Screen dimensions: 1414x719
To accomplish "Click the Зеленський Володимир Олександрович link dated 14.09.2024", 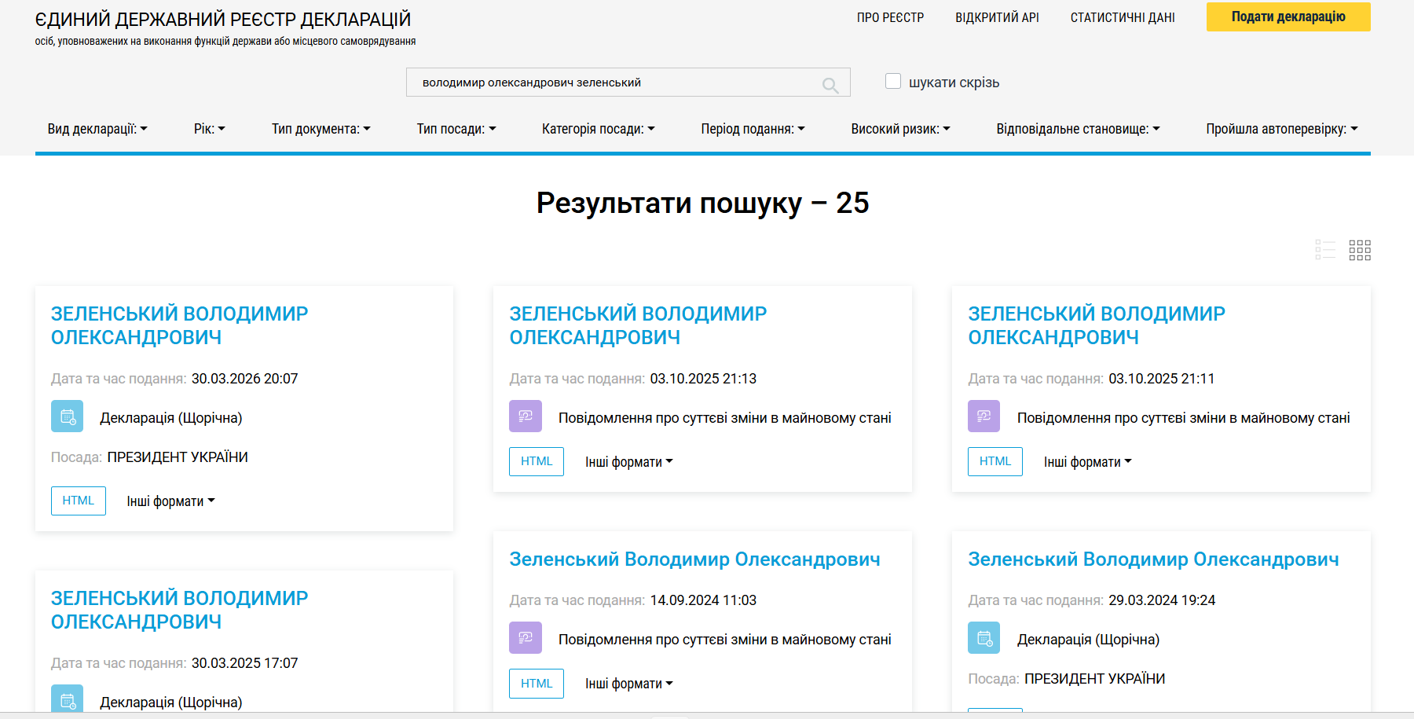I will coord(694,559).
